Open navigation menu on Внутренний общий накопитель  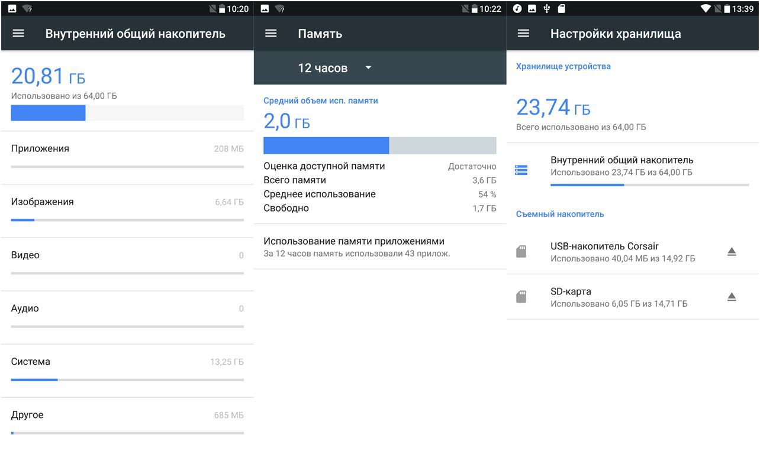click(18, 33)
